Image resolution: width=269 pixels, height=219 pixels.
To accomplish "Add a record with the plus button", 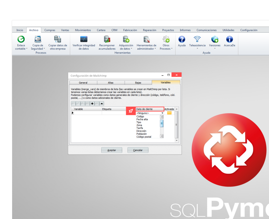I will coord(92,103).
